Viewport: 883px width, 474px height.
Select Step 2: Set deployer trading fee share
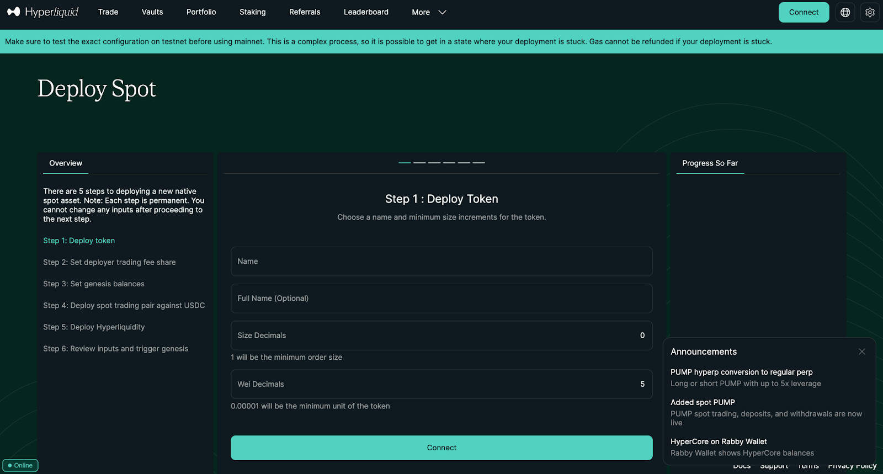tap(109, 262)
